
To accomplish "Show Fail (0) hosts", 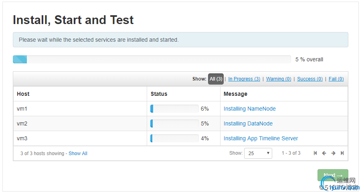I will click(x=336, y=79).
